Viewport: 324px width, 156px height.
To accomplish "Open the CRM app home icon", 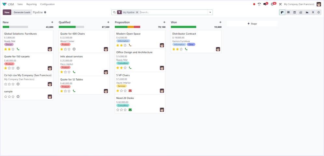I will [4, 4].
